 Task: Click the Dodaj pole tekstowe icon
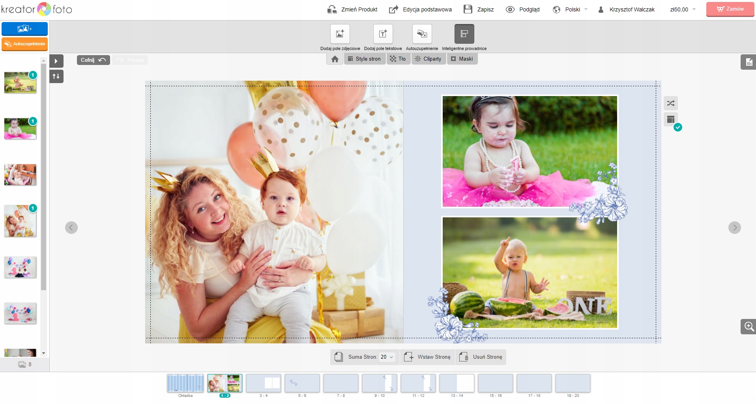point(383,34)
